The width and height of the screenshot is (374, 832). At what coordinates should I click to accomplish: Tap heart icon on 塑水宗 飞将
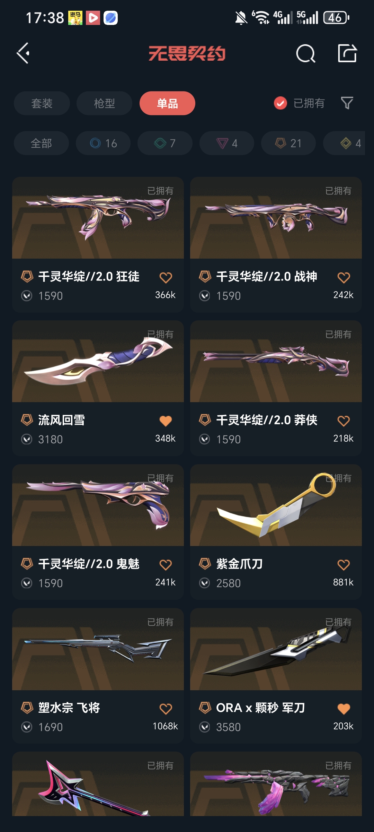pyautogui.click(x=166, y=709)
